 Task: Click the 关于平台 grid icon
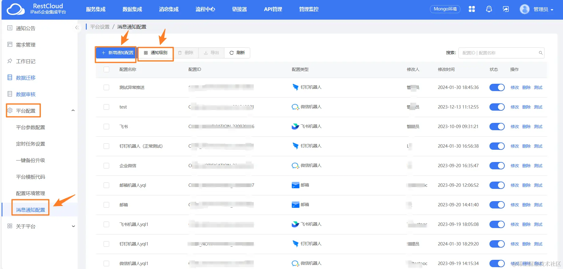(x=10, y=226)
